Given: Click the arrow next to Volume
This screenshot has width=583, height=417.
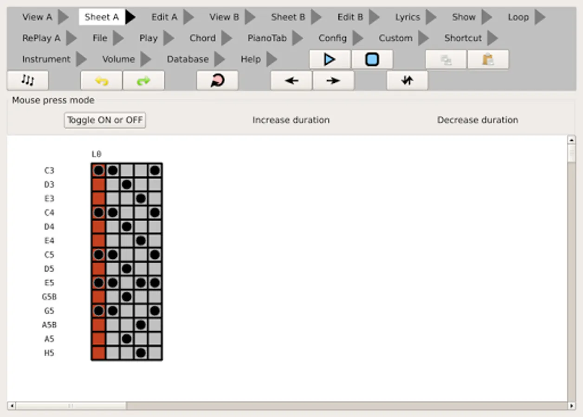Looking at the screenshot, I should 146,59.
